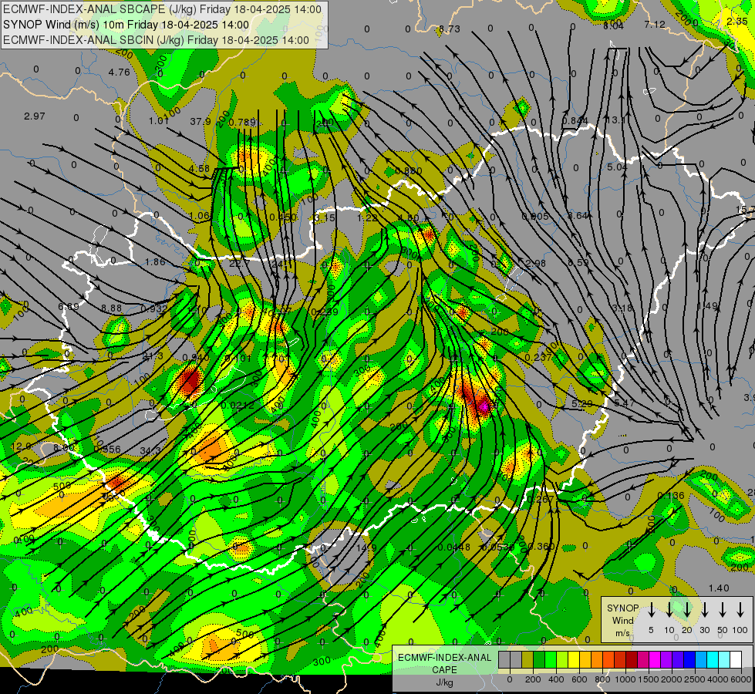This screenshot has width=755, height=694.
Task: Click the '0.0448' value on the map
Action: (454, 547)
